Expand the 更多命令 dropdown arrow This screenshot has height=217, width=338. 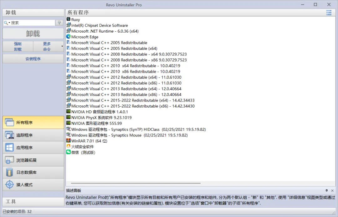[x=62, y=46]
